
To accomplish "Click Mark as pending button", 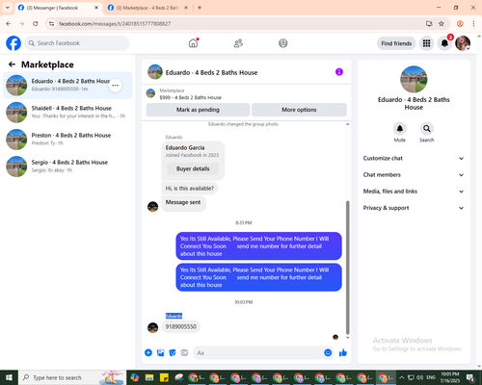I will [198, 110].
